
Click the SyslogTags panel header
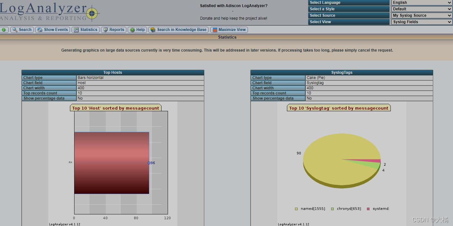[x=342, y=73]
